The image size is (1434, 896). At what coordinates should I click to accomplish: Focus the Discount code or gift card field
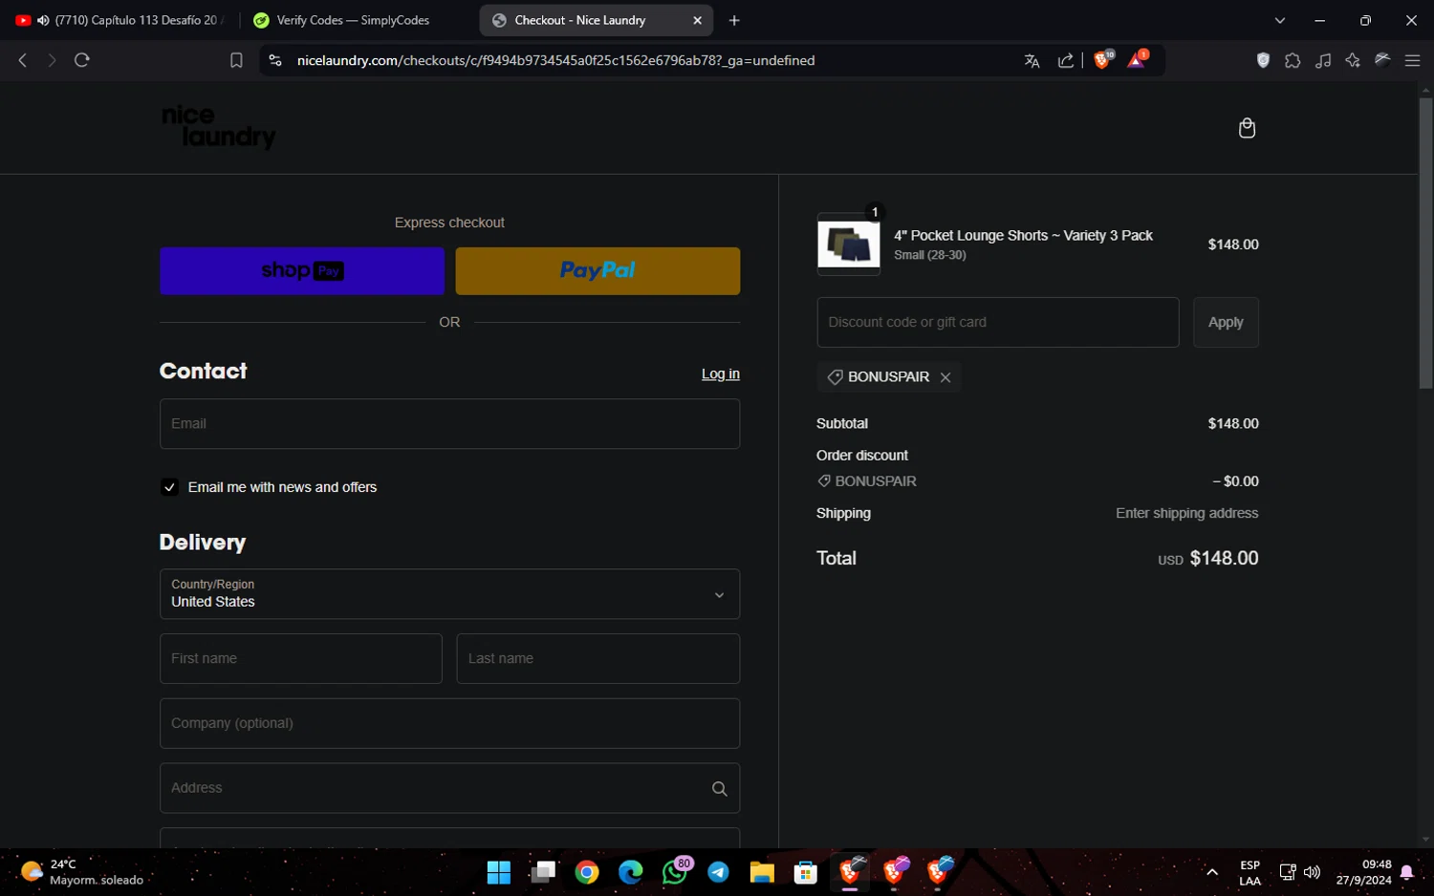(x=998, y=323)
